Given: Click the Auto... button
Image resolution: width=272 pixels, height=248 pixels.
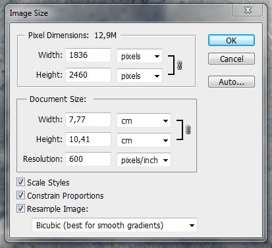Looking at the screenshot, I should click(231, 82).
